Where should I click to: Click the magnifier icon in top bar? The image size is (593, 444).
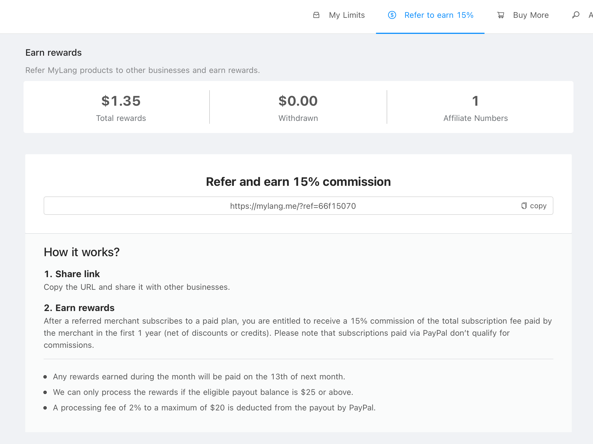[575, 15]
